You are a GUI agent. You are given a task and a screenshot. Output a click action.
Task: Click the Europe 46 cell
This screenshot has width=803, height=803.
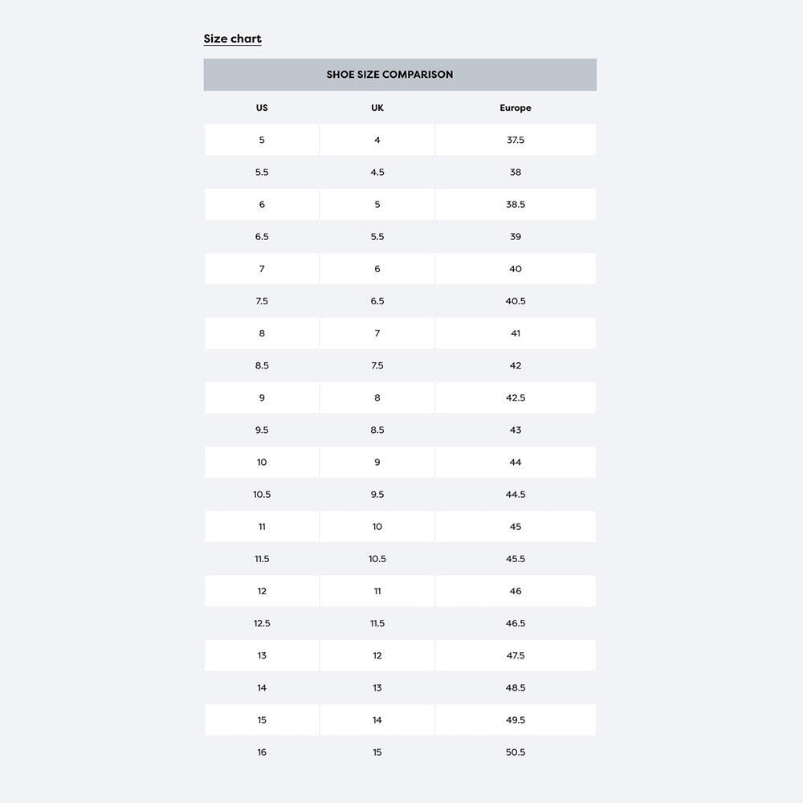pyautogui.click(x=516, y=591)
